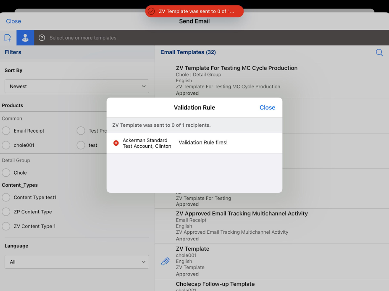
Task: Expand the Language All dropdown
Action: tap(77, 262)
